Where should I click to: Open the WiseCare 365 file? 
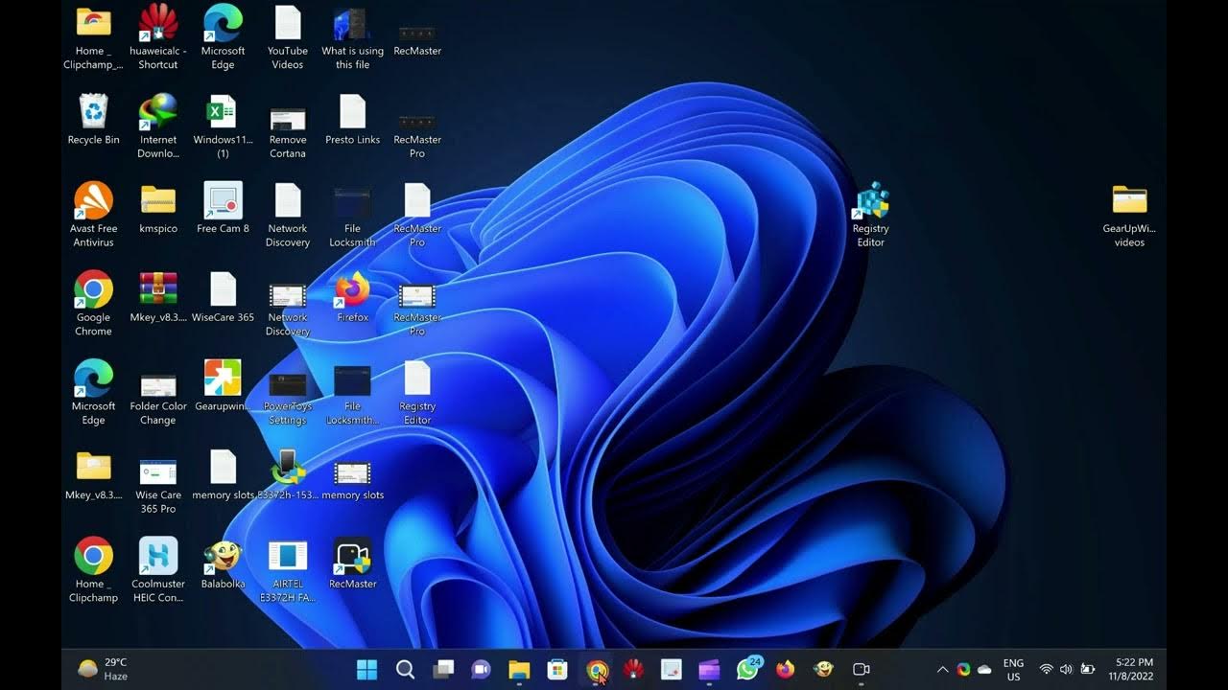pos(223,297)
